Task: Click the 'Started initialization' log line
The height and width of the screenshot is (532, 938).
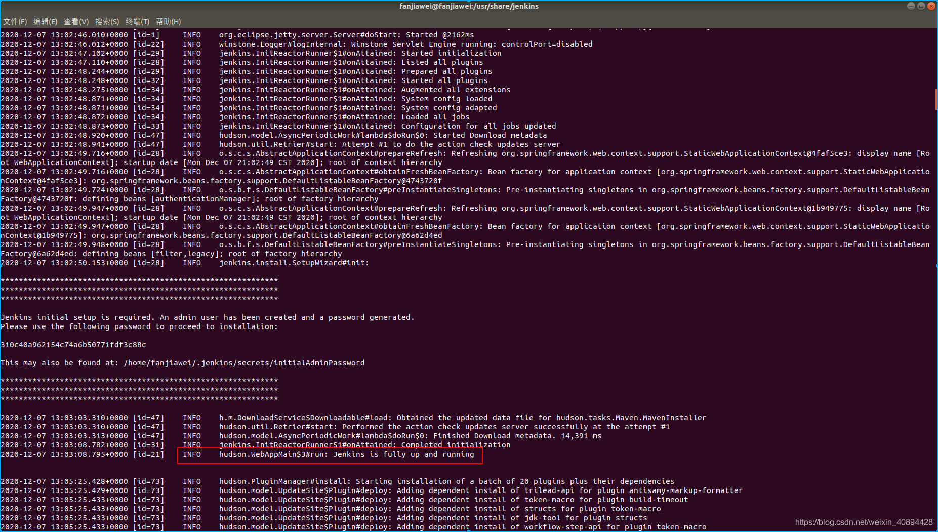Action: (251, 53)
